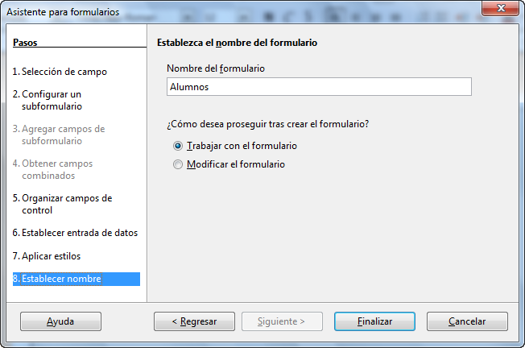Close the Asistente para formularios dialog
This screenshot has width=525, height=348.
501,8
